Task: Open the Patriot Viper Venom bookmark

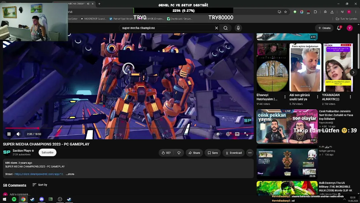Action: 121,19
